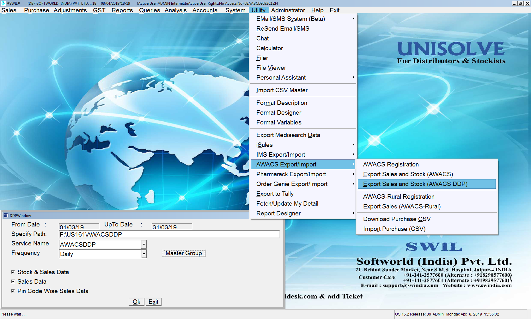The width and height of the screenshot is (531, 319).
Task: Open the System menu
Action: [x=235, y=10]
